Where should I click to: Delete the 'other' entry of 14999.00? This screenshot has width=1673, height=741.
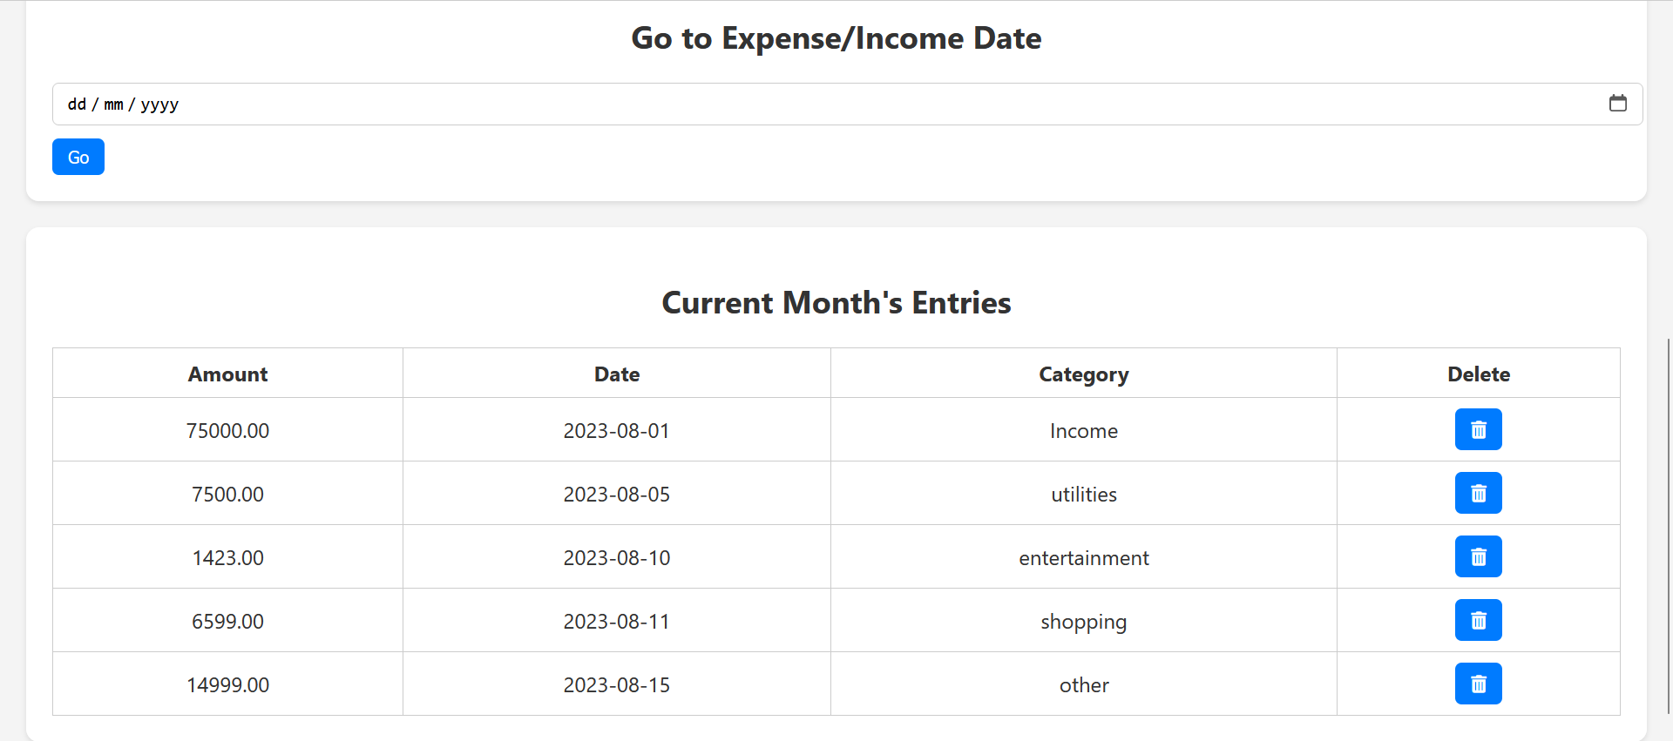(1478, 684)
